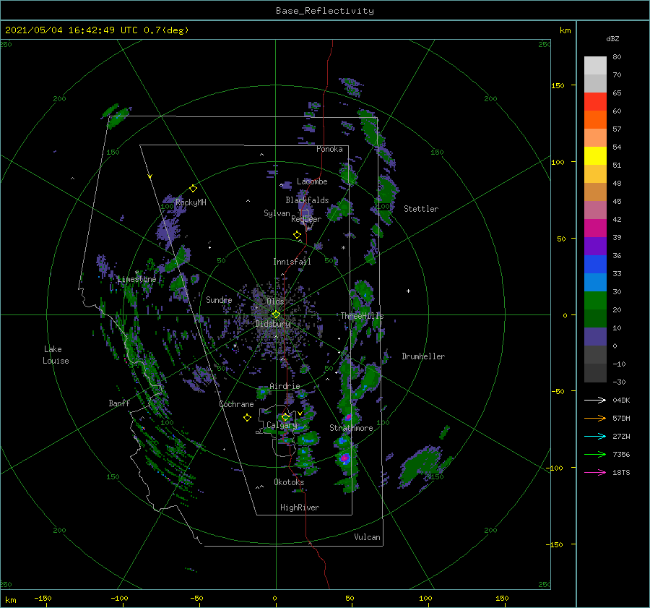Viewport: 650px width, 608px height.
Task: Click the RedDeer city label
Action: click(x=306, y=219)
